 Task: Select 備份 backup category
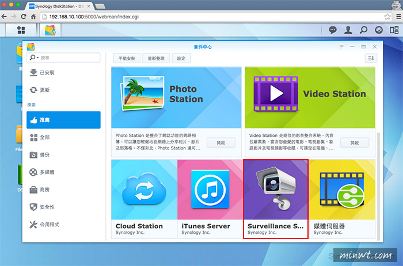click(63, 155)
